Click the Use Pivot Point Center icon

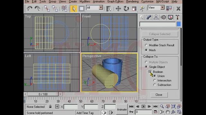click(x=169, y=8)
